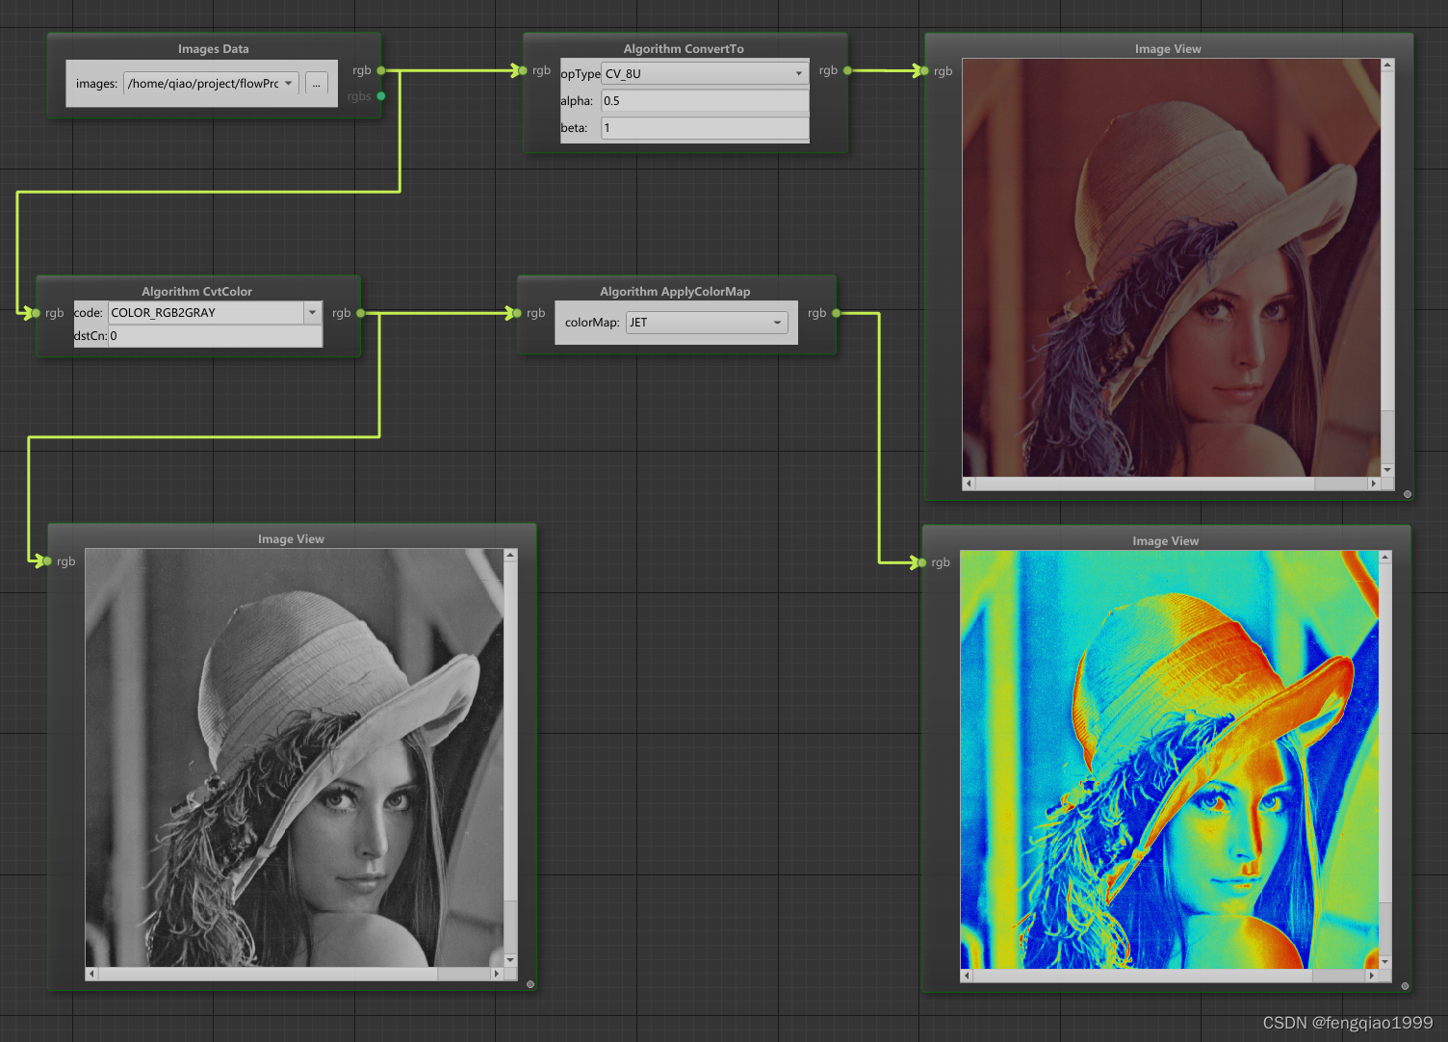Click vertical scrollbar track in the grayscale Image View
This screenshot has height=1042, width=1448.
[x=510, y=758]
